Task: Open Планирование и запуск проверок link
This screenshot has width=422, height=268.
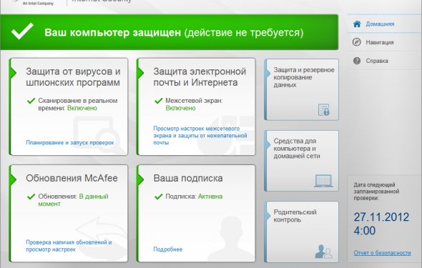Action: [70, 143]
